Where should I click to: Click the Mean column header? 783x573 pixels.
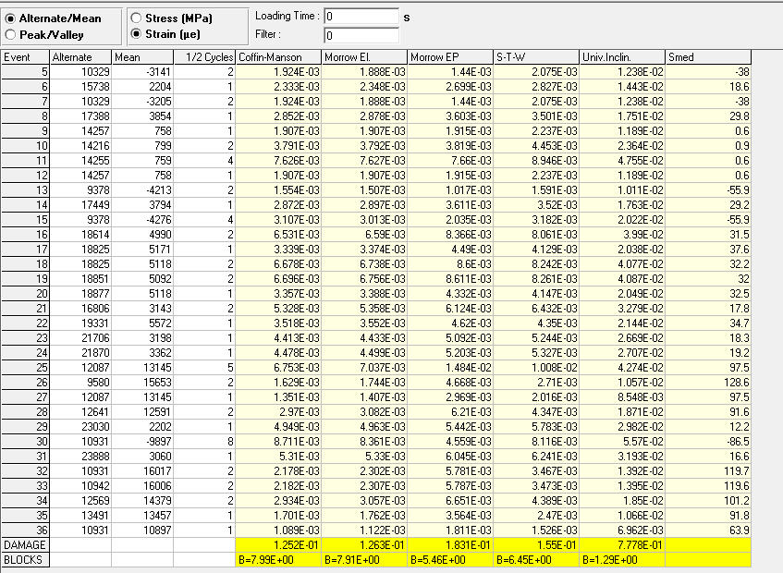click(142, 57)
